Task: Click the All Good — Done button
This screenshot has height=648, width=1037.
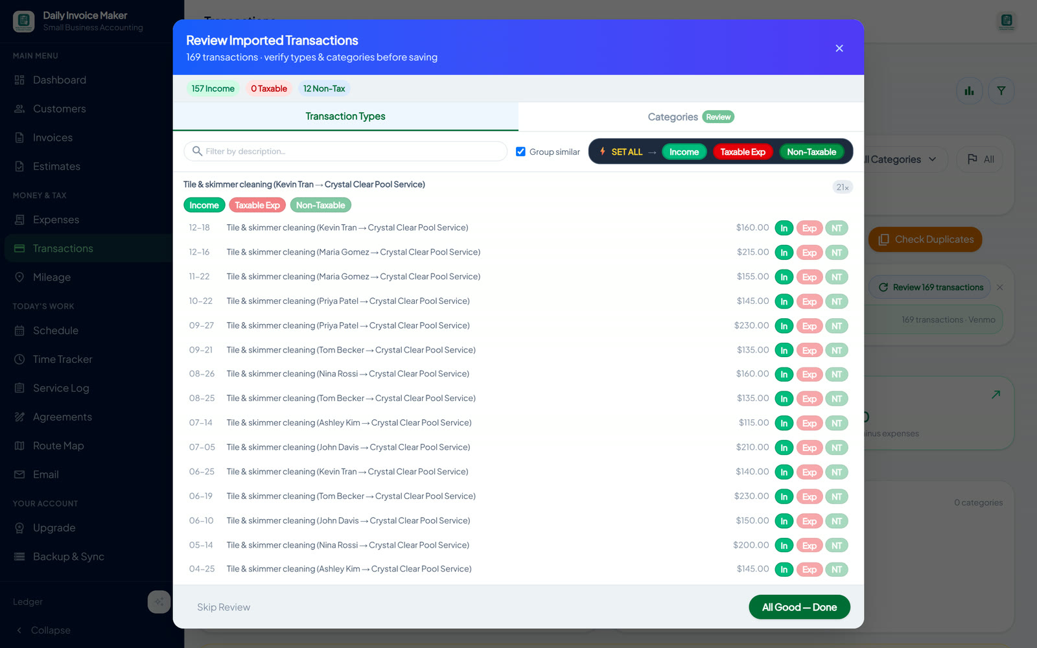Action: 799,607
